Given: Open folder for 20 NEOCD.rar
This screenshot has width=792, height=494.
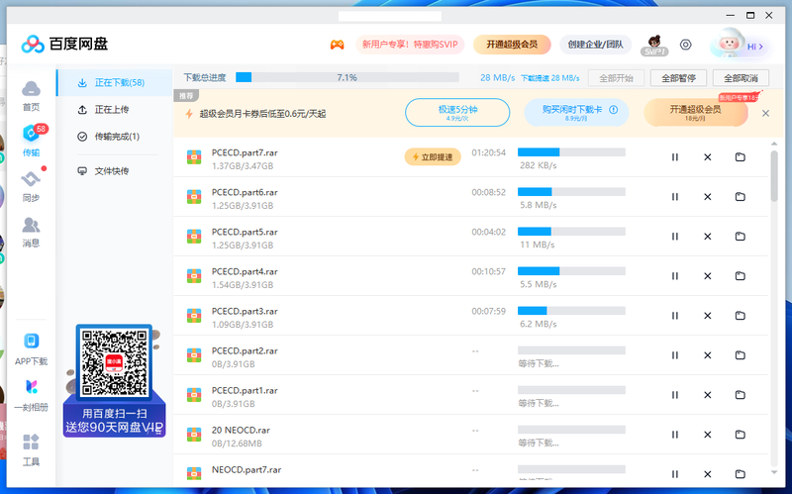Looking at the screenshot, I should pyautogui.click(x=740, y=435).
